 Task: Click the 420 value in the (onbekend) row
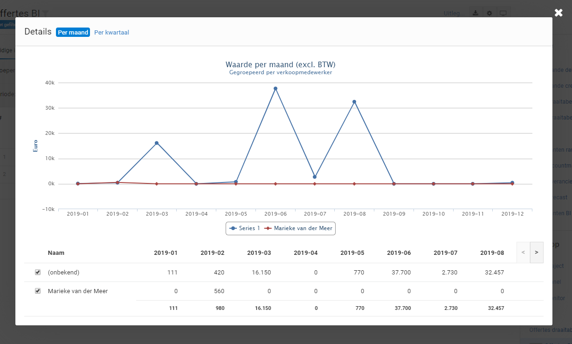tap(219, 272)
